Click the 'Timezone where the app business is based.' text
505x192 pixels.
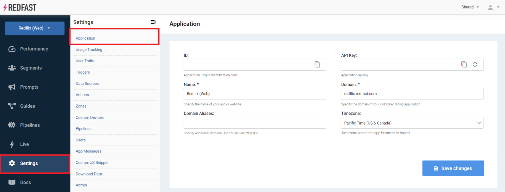[x=376, y=133]
